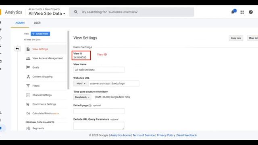Open the Bangladesh country dropdown

tap(82, 97)
